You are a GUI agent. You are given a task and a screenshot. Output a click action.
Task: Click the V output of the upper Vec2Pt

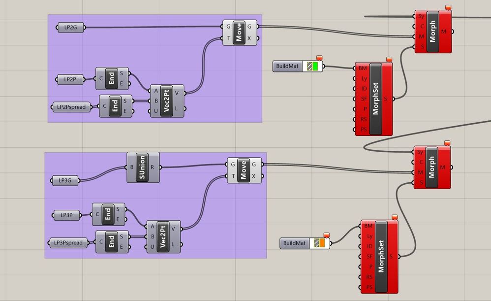[177, 93]
